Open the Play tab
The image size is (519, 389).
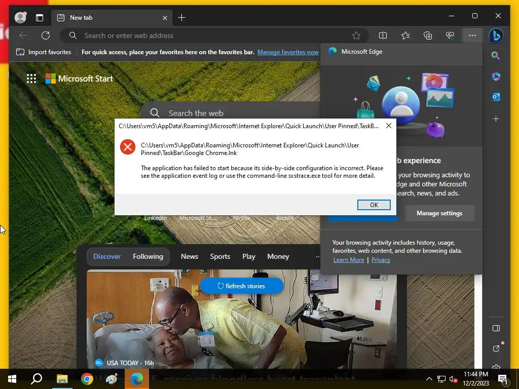tap(248, 256)
